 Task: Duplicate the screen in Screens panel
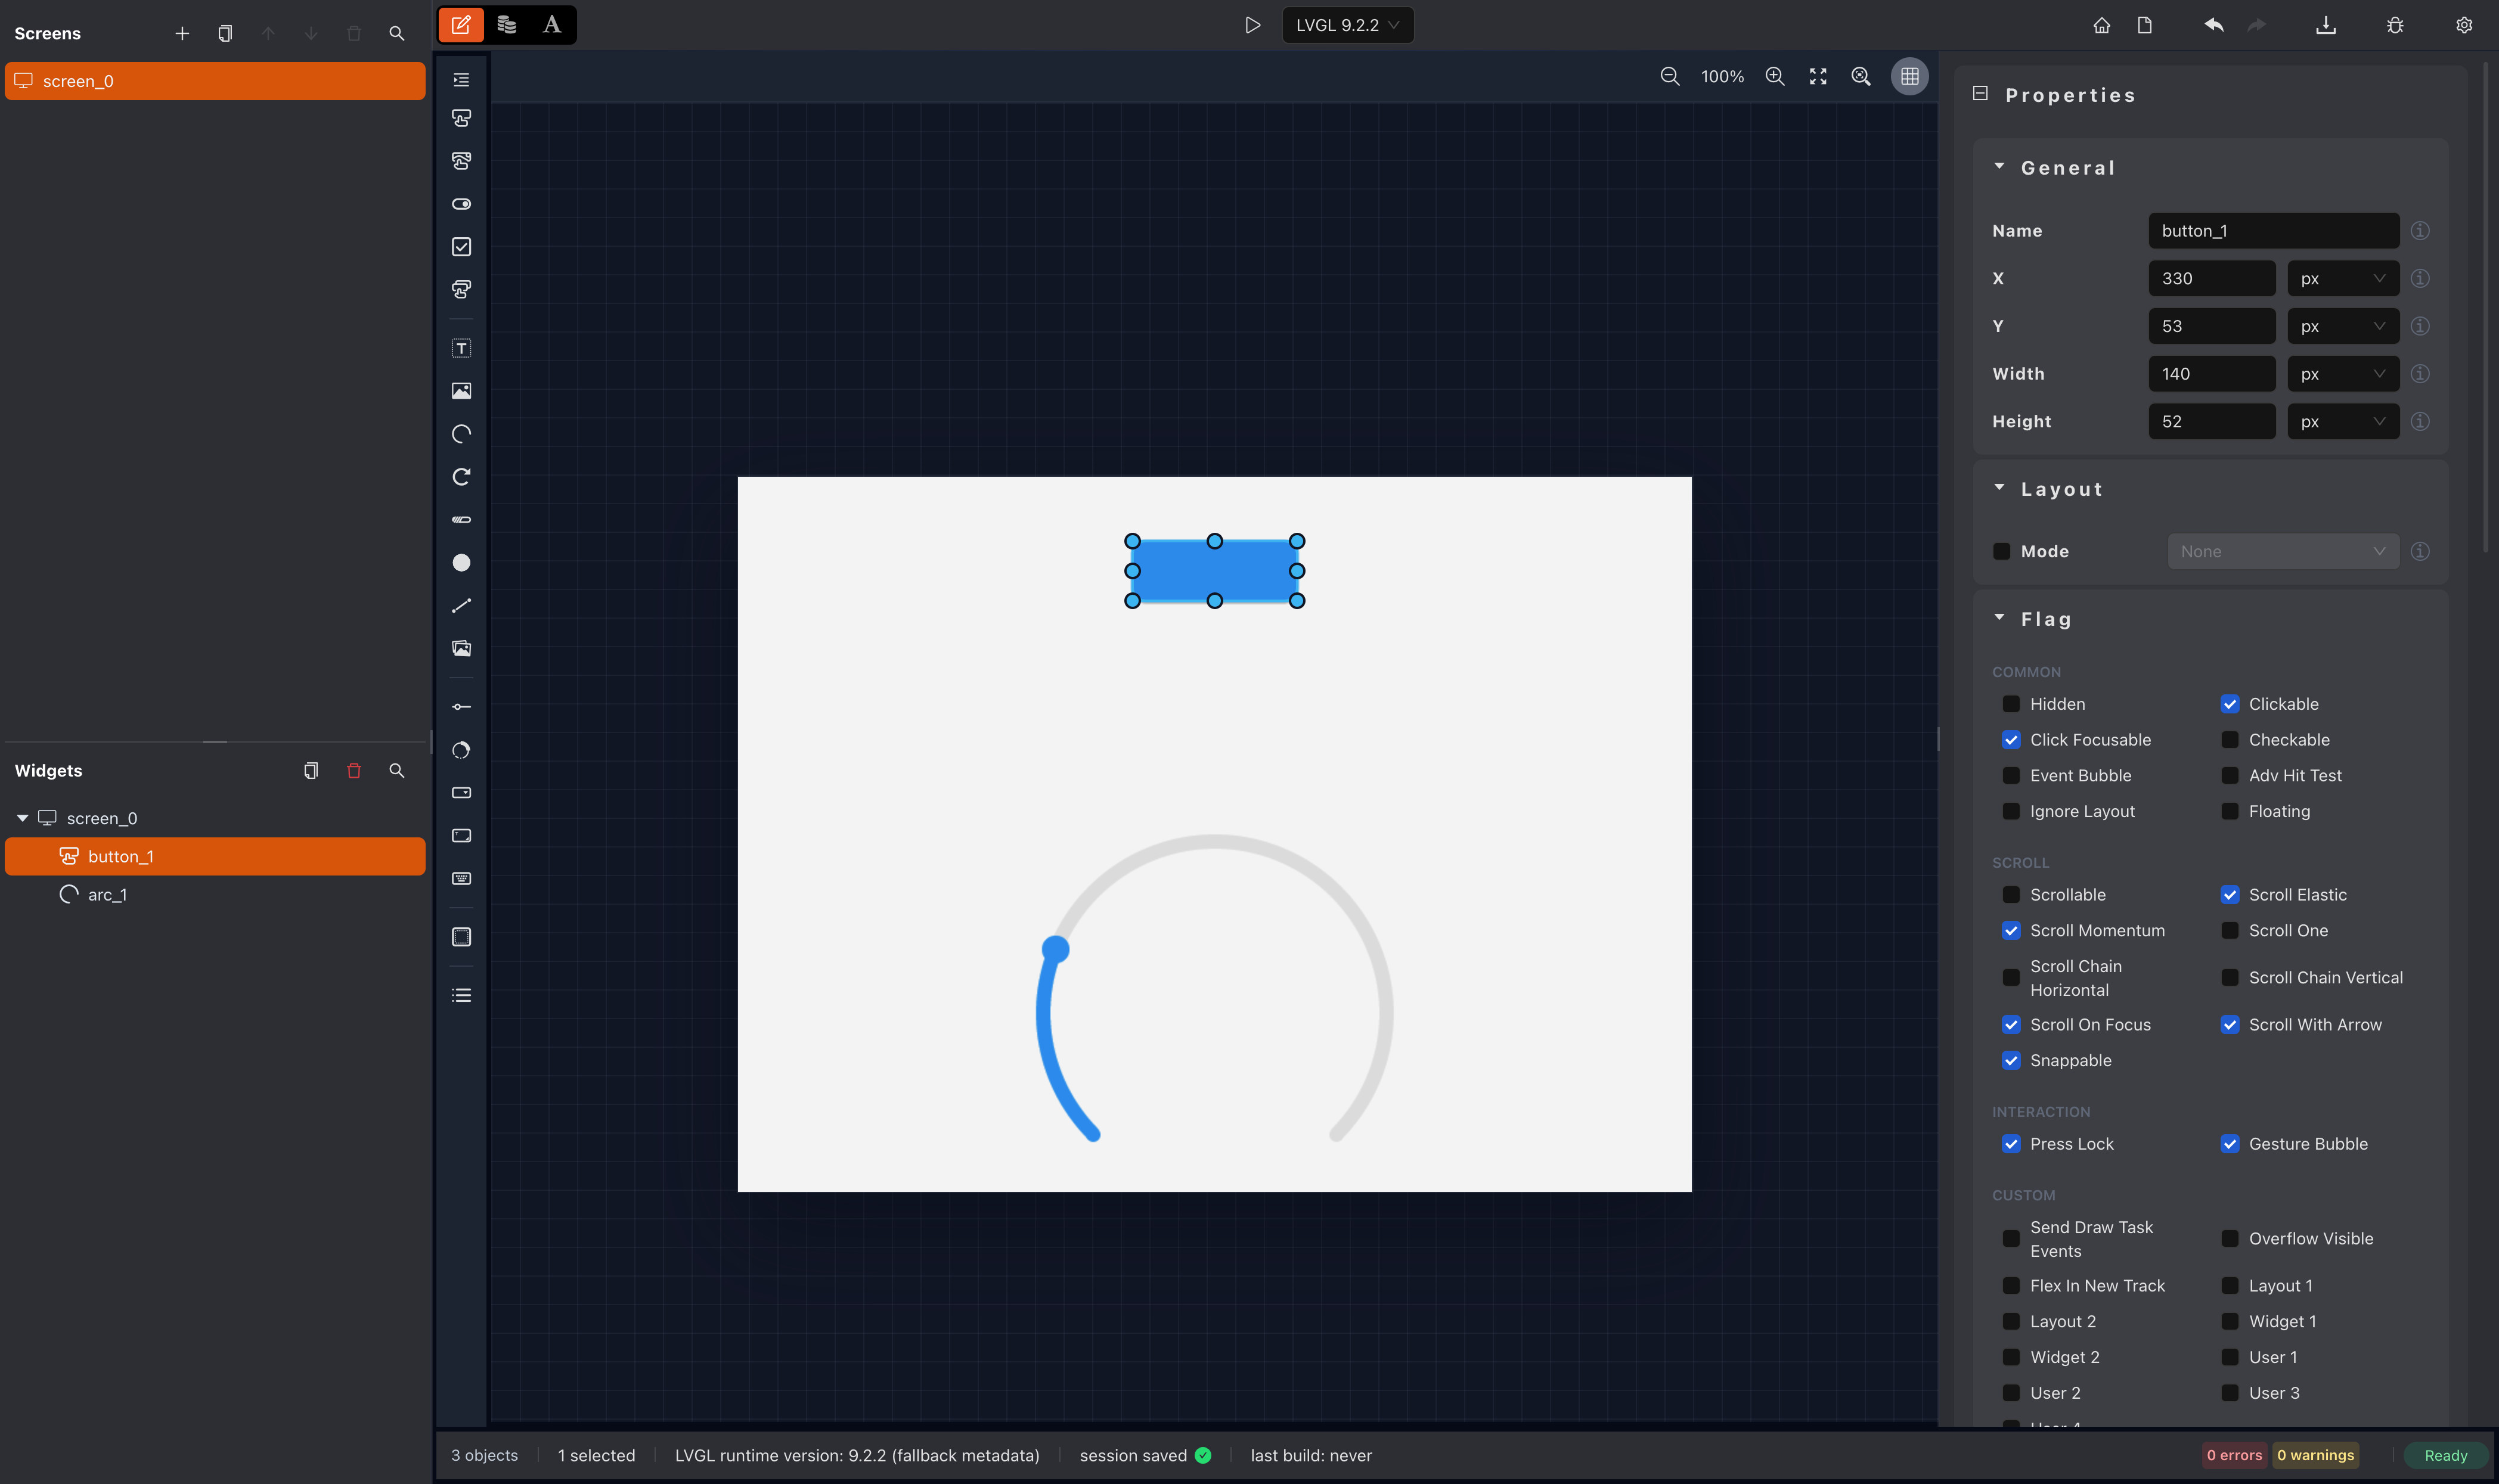point(225,34)
